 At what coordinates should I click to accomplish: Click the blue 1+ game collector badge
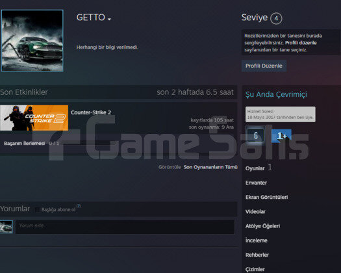(281, 136)
